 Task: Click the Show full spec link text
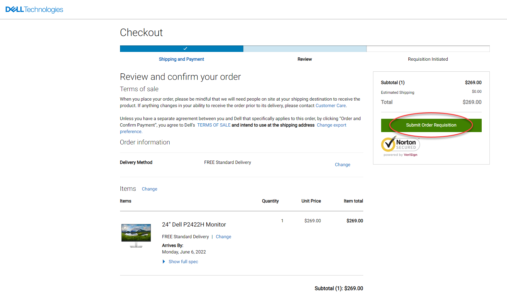click(183, 262)
